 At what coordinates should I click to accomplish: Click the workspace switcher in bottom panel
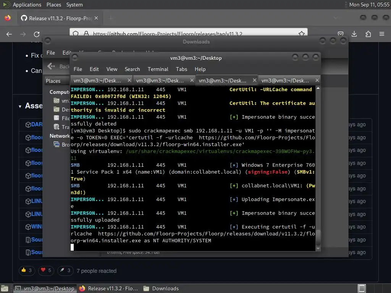tap(362, 288)
